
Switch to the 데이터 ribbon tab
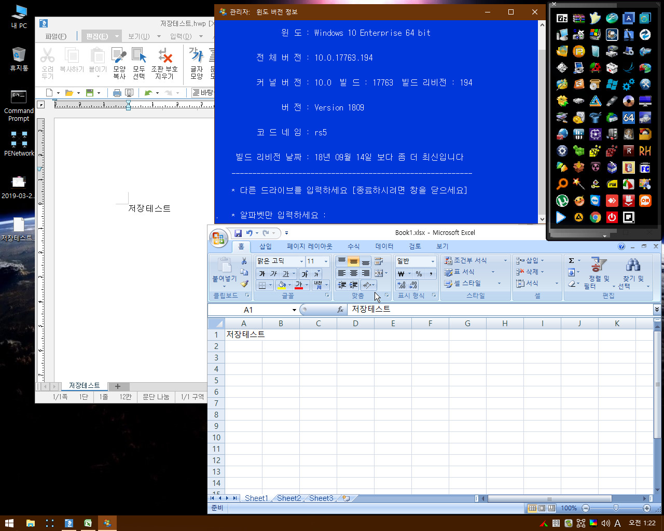(x=384, y=246)
